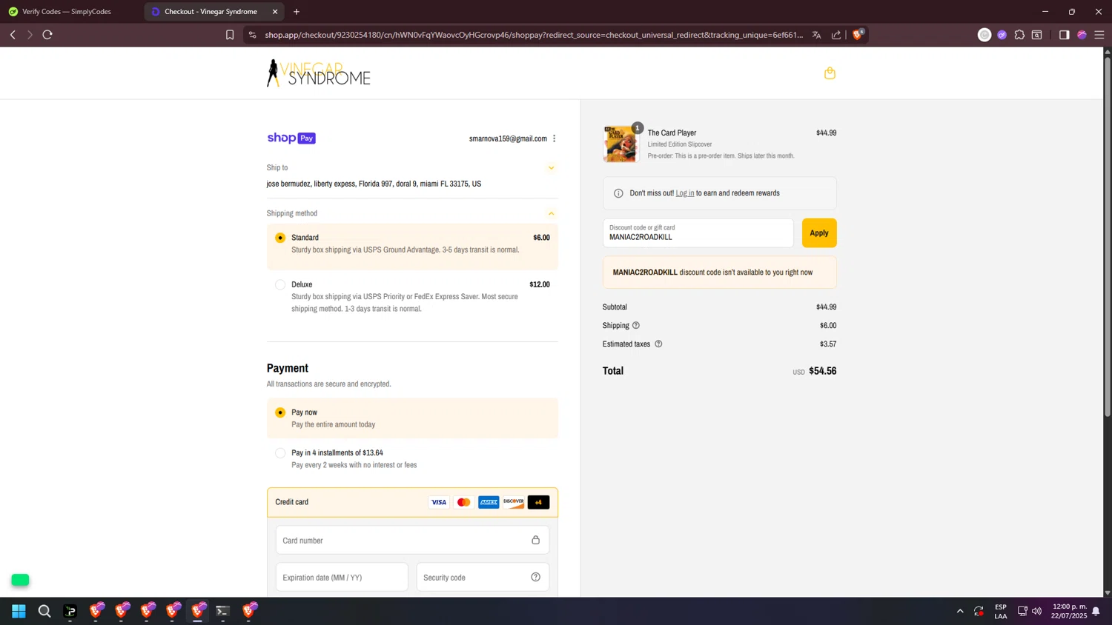Bookmark this page in the browser
The height and width of the screenshot is (625, 1112).
(x=230, y=35)
